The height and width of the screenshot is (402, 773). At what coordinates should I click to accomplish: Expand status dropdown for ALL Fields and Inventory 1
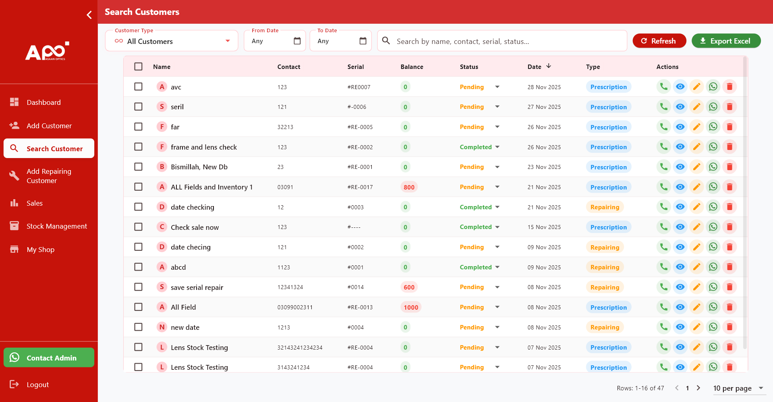click(497, 187)
